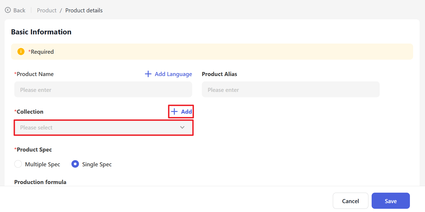Go to Product in the breadcrumb

tap(47, 10)
